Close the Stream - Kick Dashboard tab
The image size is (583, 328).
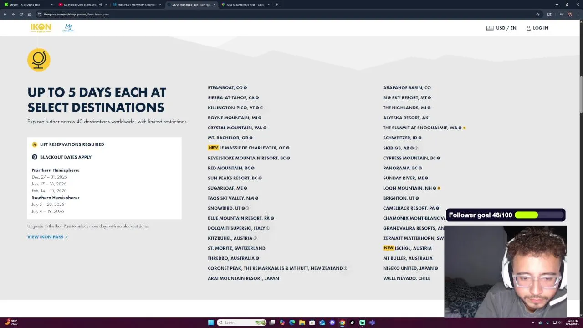point(51,5)
